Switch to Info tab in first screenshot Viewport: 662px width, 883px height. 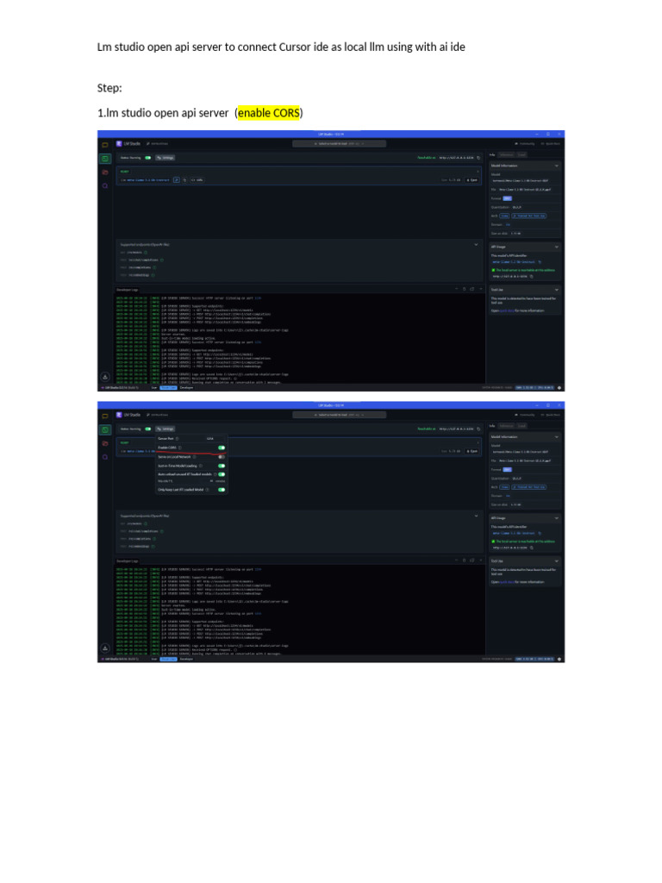492,155
